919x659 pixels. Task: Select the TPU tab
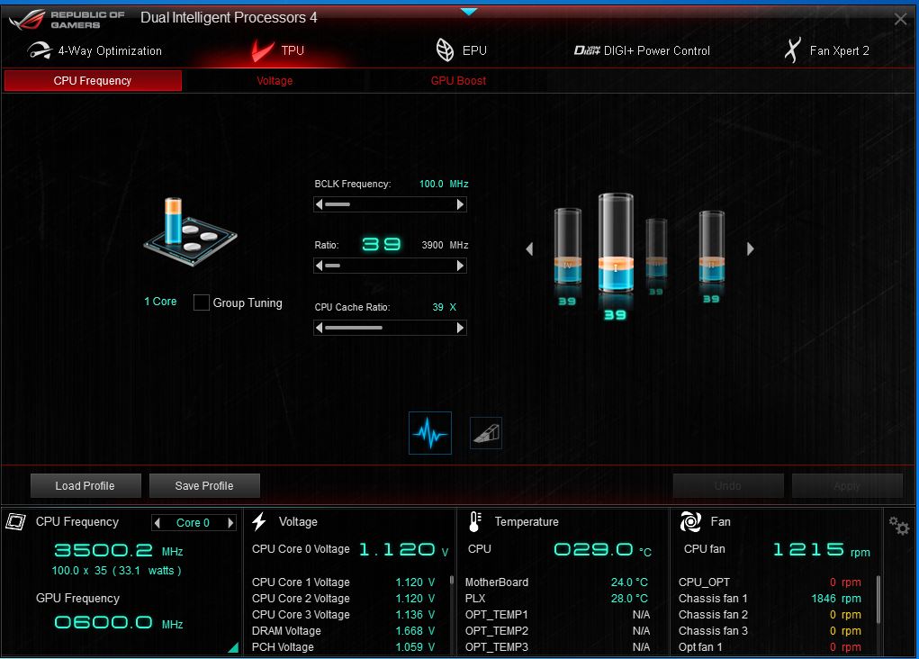tap(278, 50)
